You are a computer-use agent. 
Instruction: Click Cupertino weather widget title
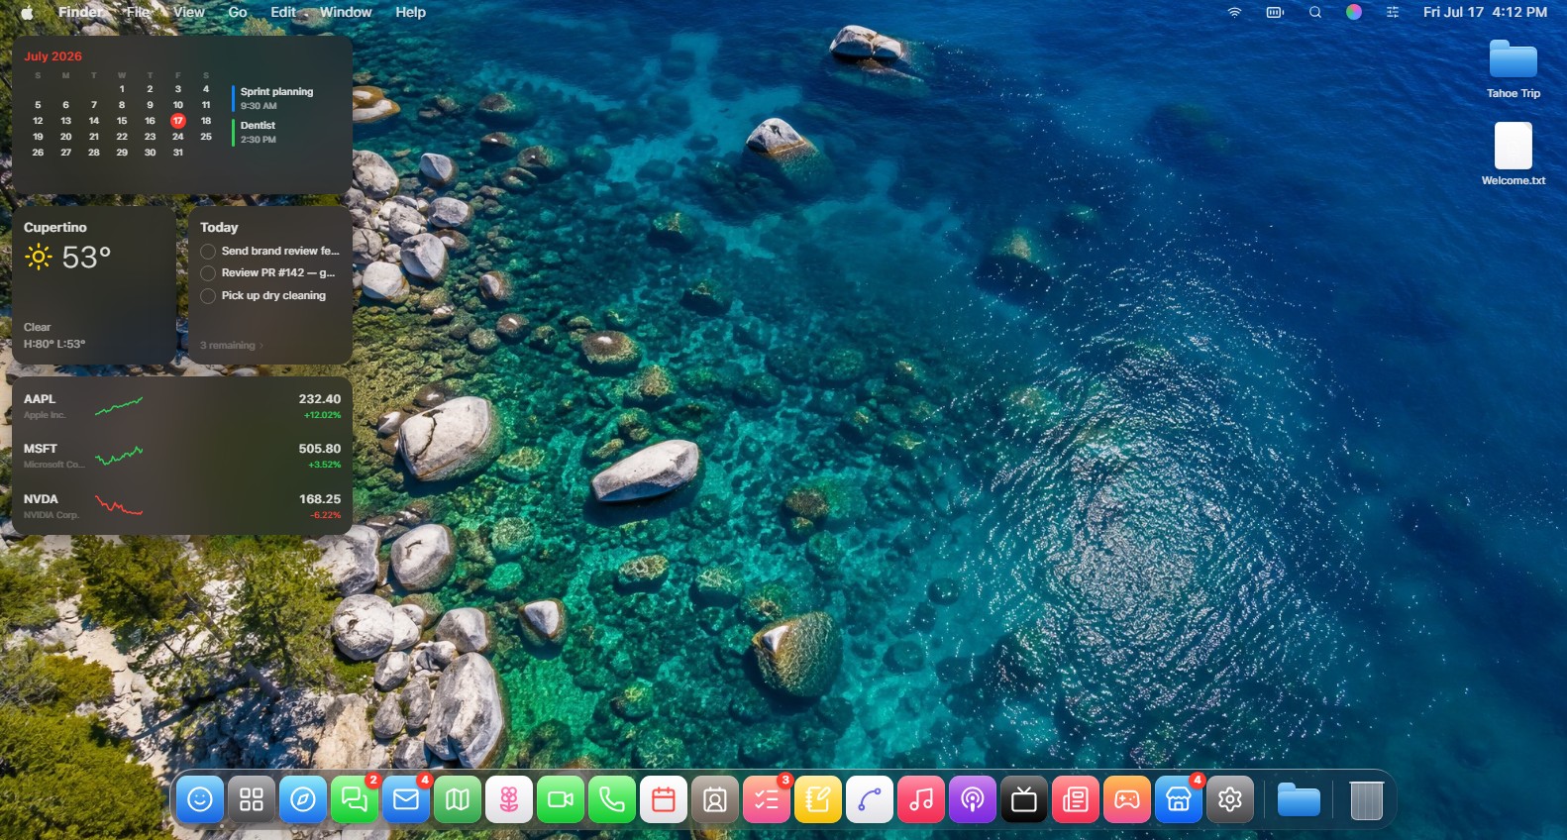point(55,227)
